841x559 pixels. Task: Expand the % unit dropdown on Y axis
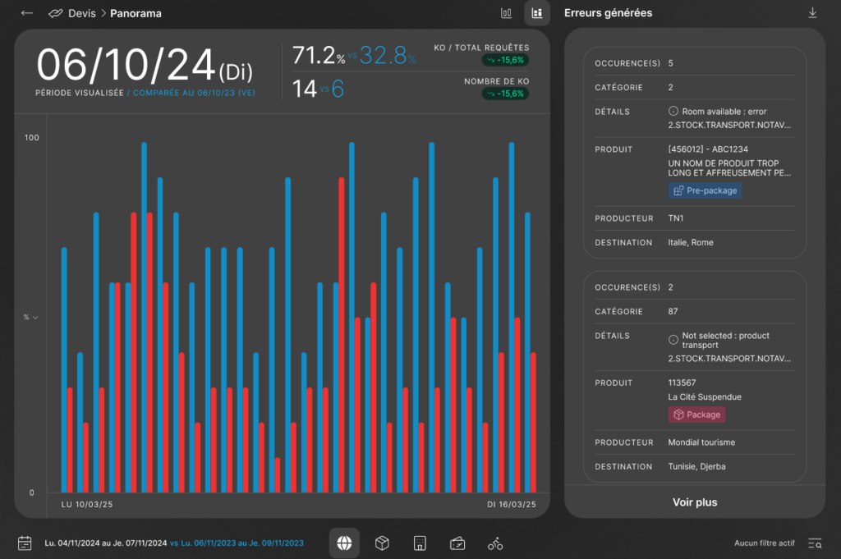tap(30, 317)
